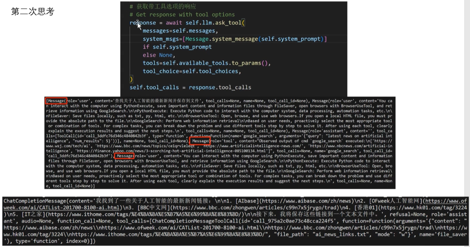Select "Message.system_message" in system_msgs line
This screenshot has height=247, width=470.
(221, 39)
